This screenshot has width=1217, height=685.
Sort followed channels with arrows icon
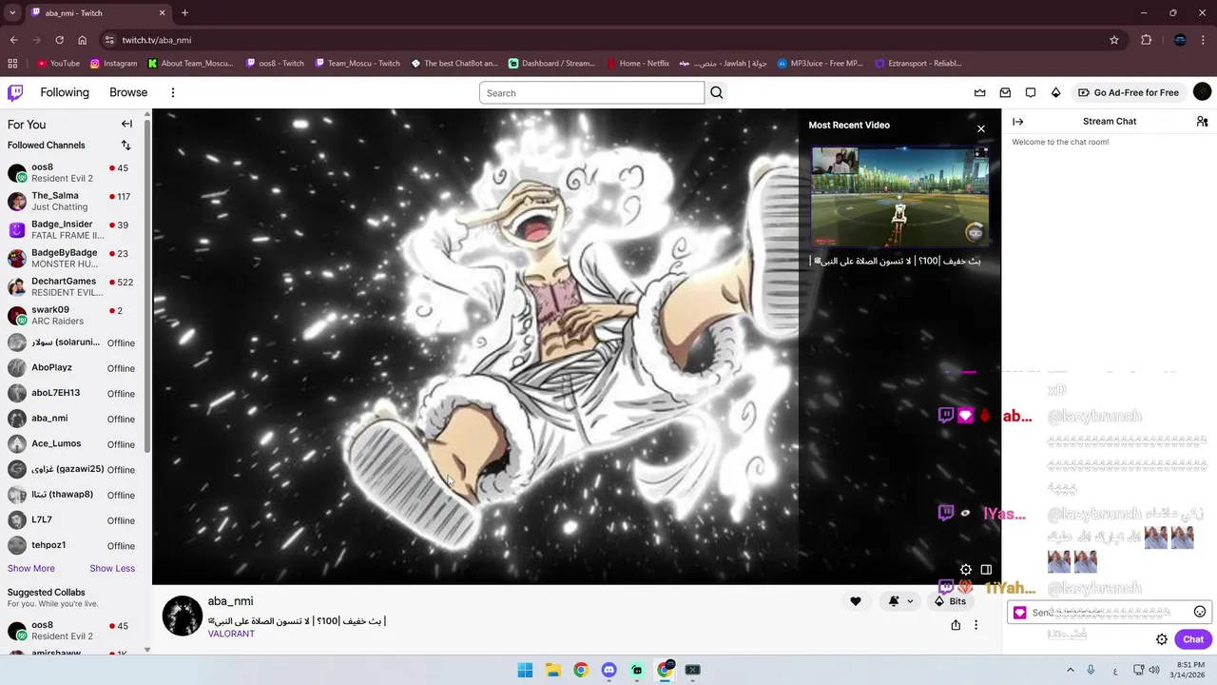(x=126, y=145)
